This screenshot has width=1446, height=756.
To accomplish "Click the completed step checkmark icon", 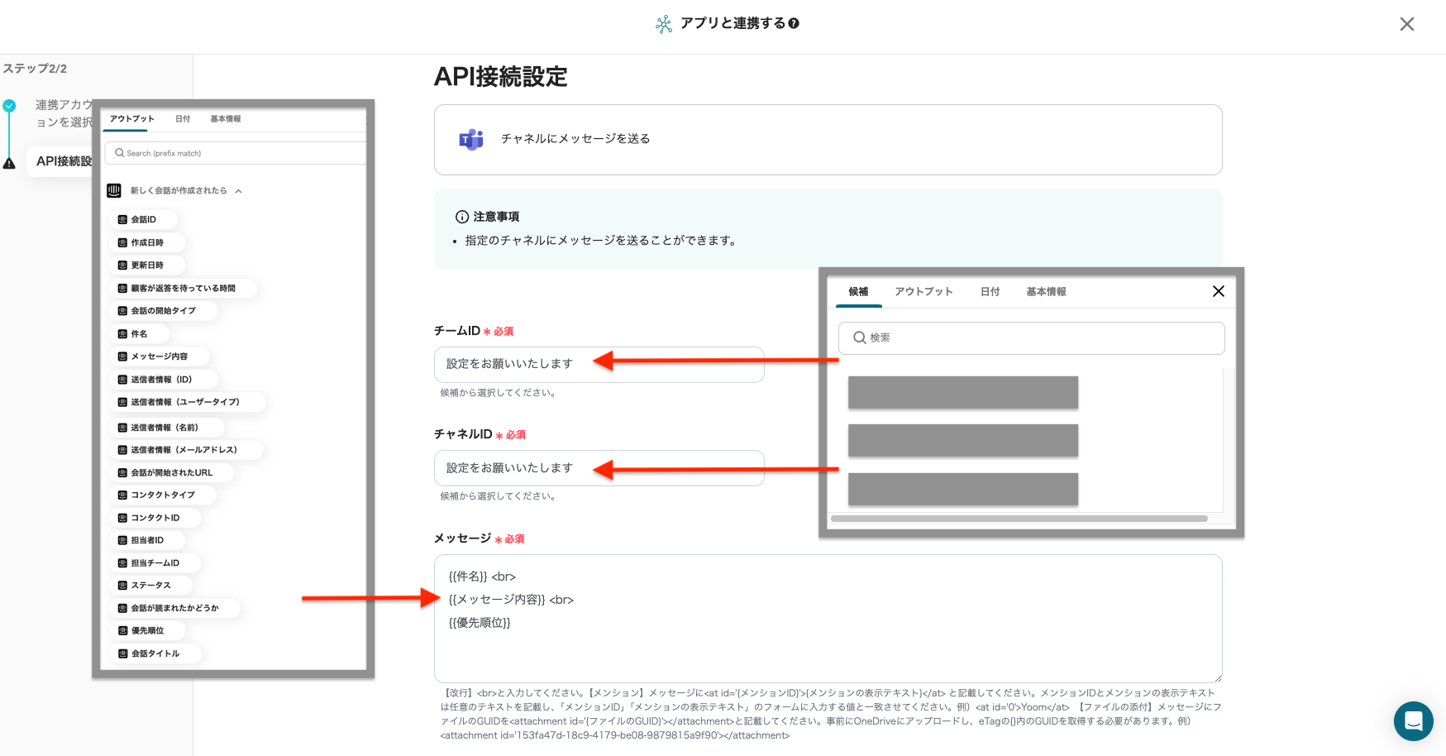I will point(9,106).
